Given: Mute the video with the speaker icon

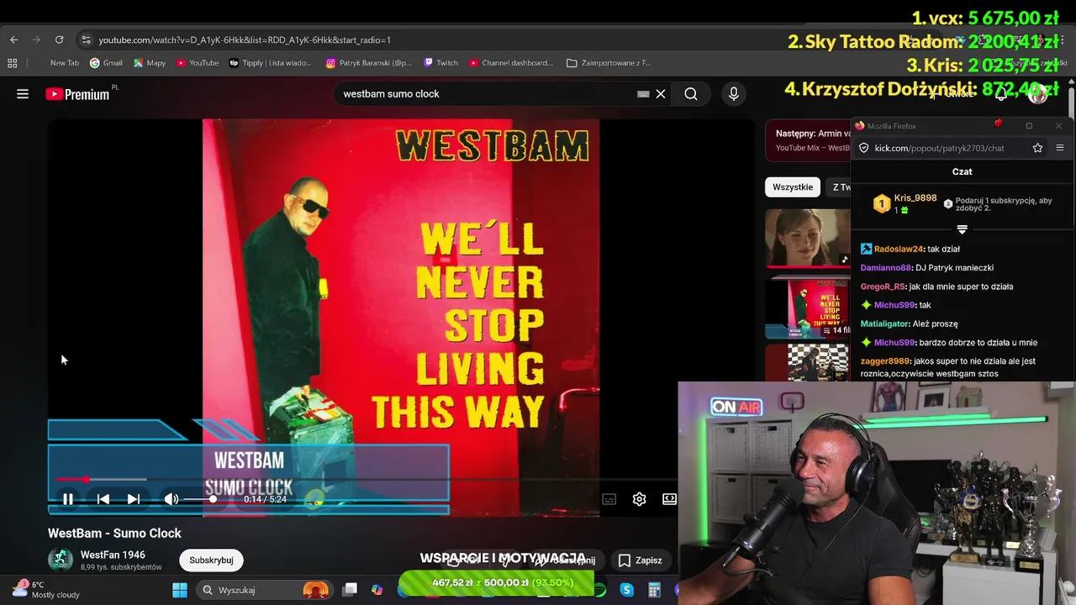Looking at the screenshot, I should point(171,499).
